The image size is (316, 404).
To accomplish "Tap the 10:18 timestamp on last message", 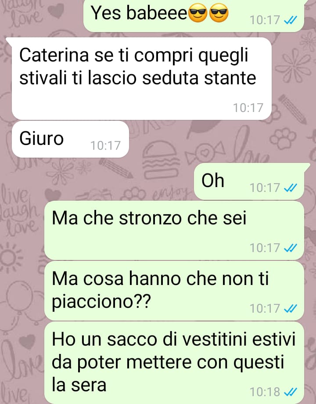I will (265, 392).
